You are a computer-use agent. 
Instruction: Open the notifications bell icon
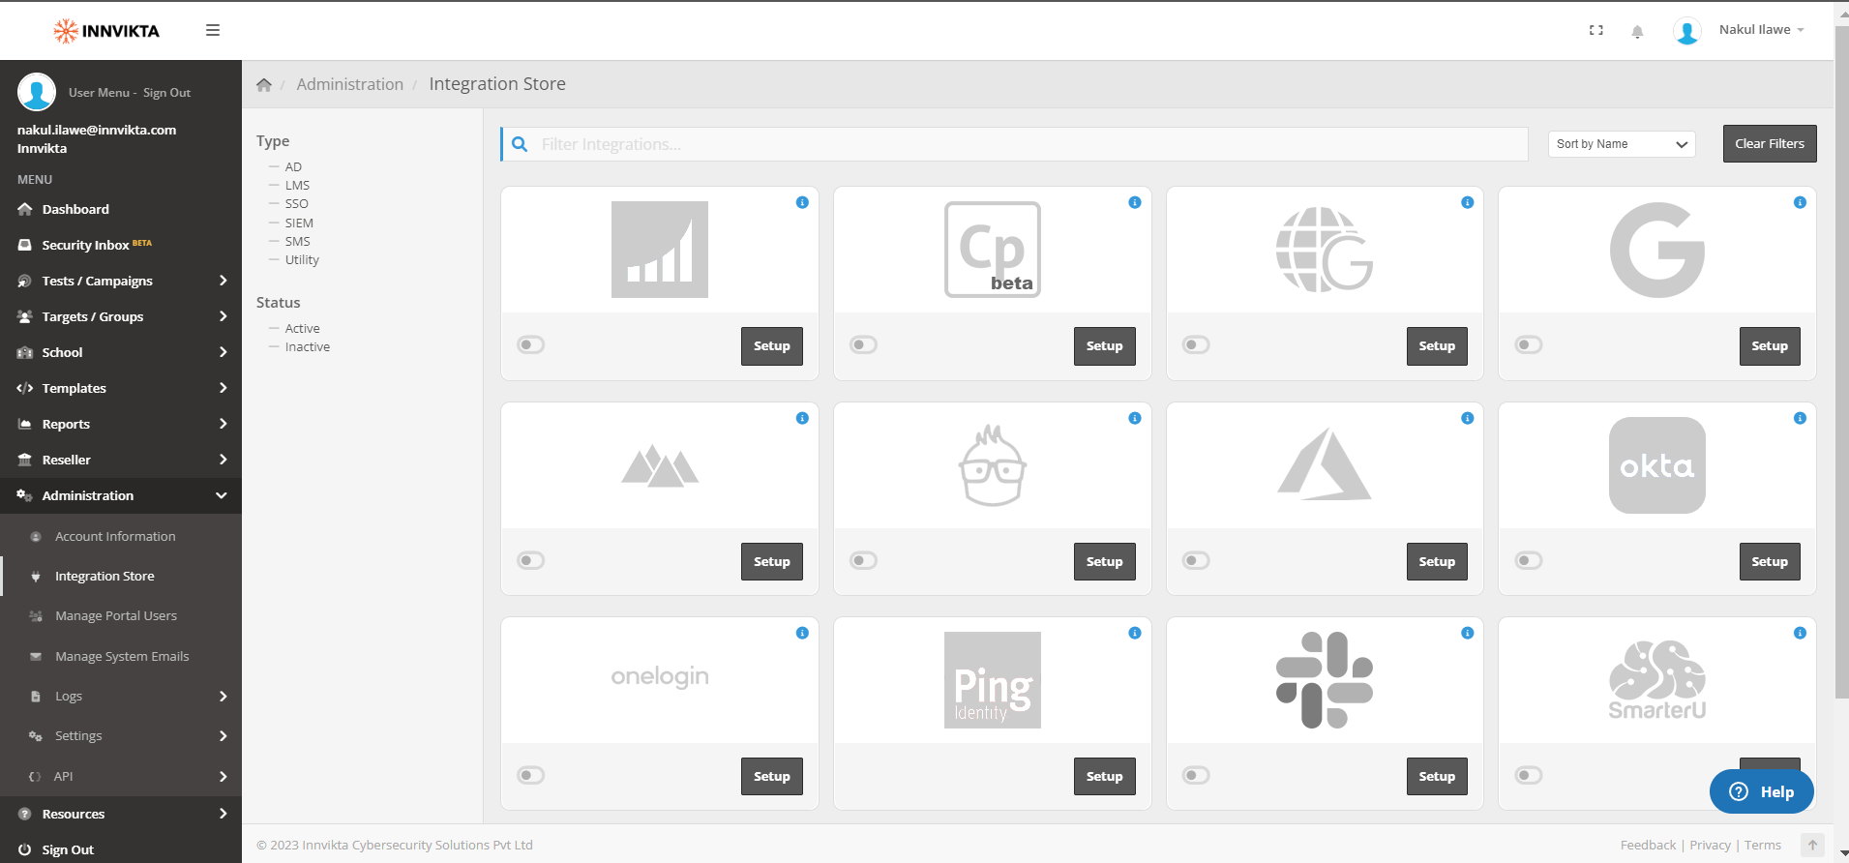(1637, 31)
